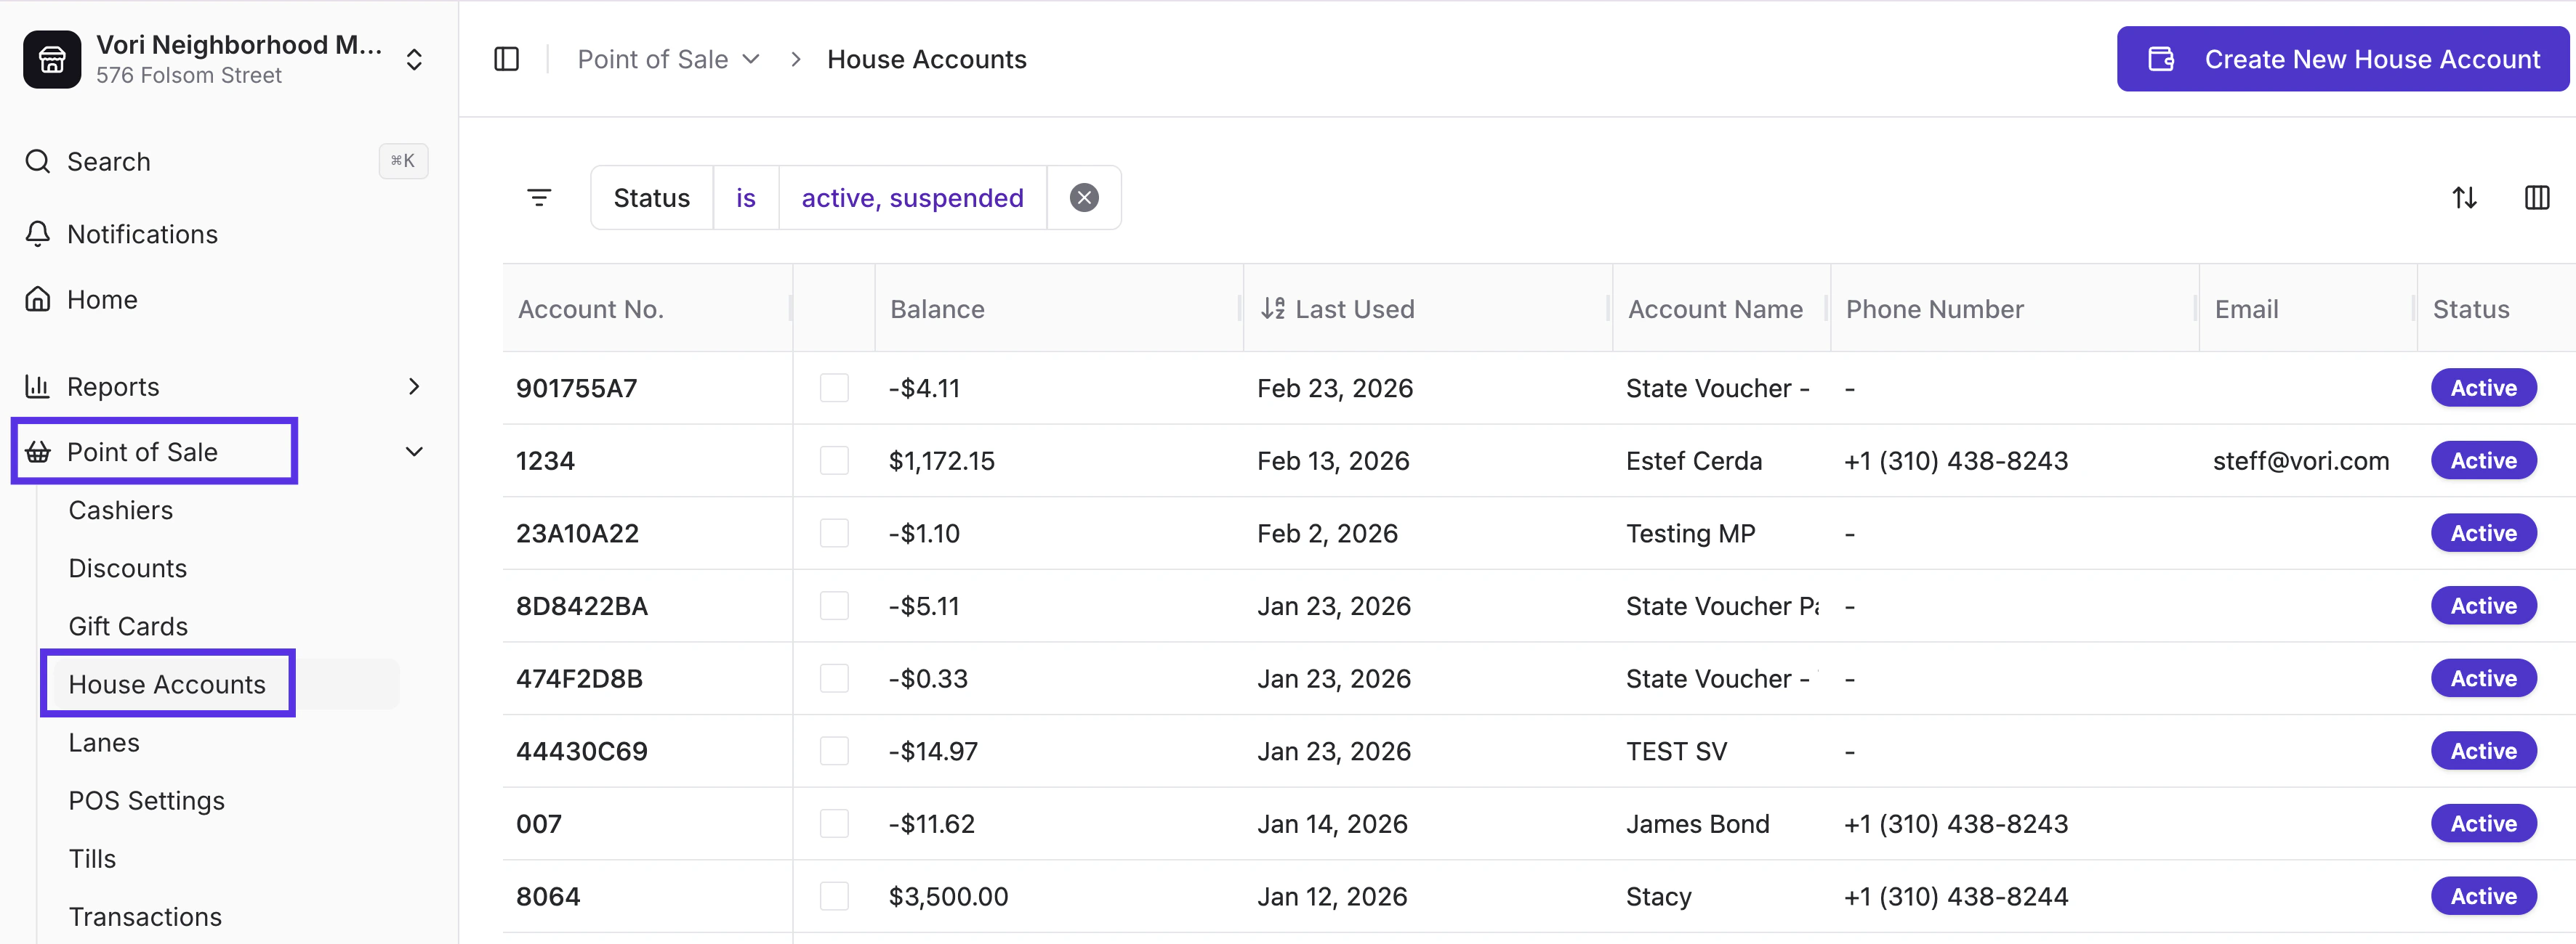2576x944 pixels.
Task: Open the sort arrows icon
Action: point(2464,198)
